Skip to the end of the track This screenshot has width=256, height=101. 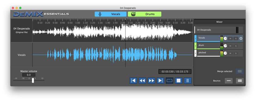(x=160, y=81)
